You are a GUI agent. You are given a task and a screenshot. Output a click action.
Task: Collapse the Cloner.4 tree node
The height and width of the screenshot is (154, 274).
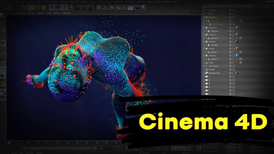(204, 17)
